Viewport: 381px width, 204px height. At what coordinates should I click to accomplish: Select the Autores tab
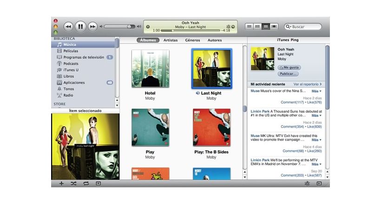pos(215,40)
